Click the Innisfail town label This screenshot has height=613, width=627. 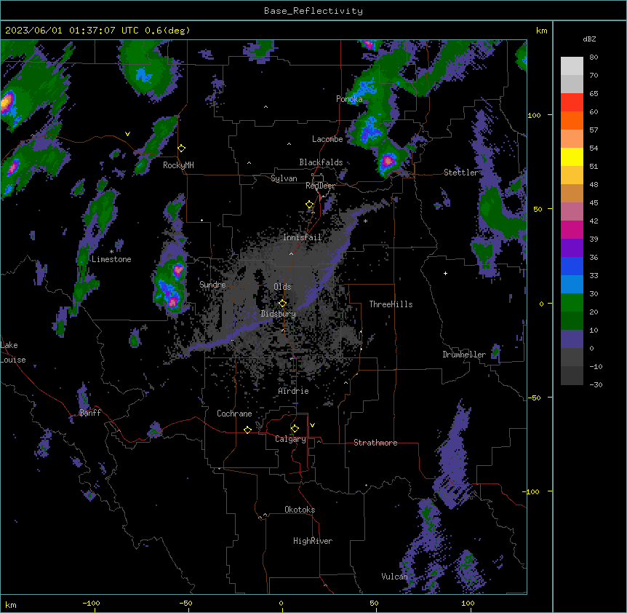click(303, 237)
